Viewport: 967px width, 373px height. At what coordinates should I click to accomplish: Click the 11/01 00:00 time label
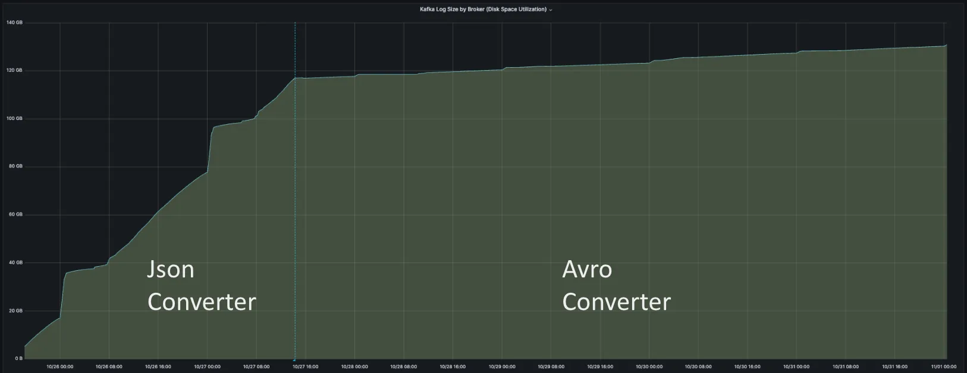(x=944, y=366)
